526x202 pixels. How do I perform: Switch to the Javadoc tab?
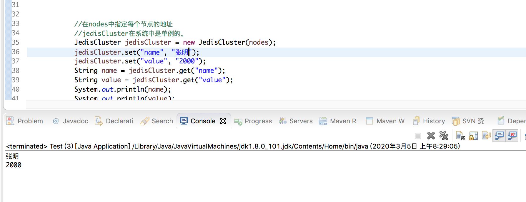70,121
